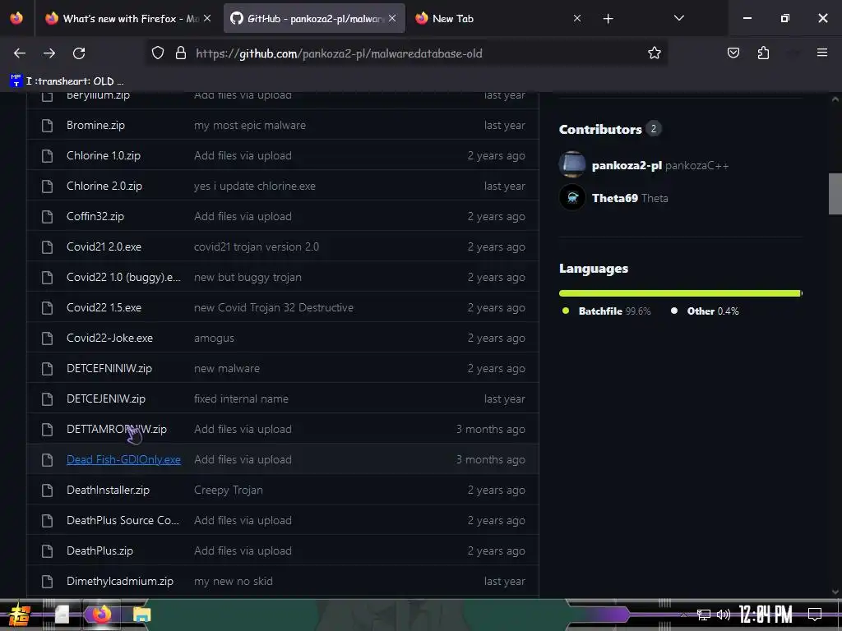Open Theta69 contributor profile
This screenshot has width=842, height=631.
point(615,198)
